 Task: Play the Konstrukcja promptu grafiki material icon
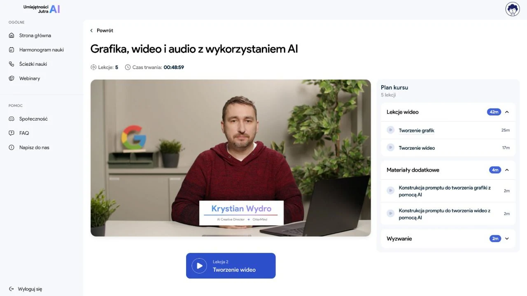point(390,190)
